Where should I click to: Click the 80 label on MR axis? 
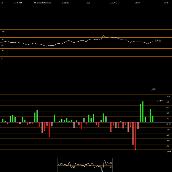pos(168,102)
